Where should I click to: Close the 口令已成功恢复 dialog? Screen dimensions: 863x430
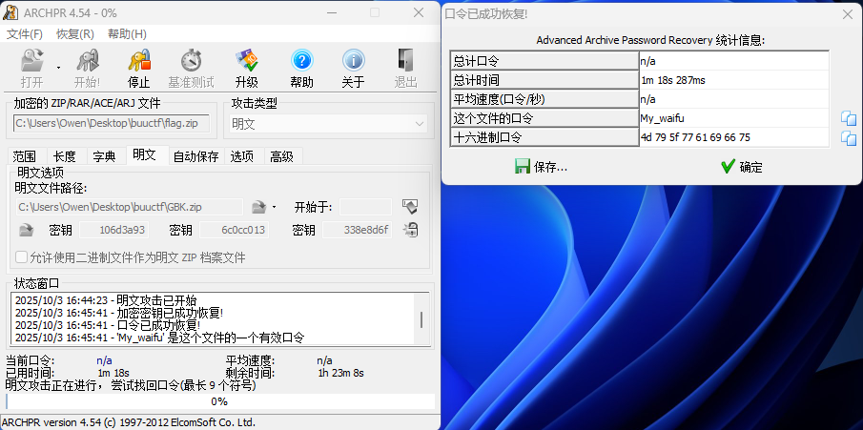(848, 15)
